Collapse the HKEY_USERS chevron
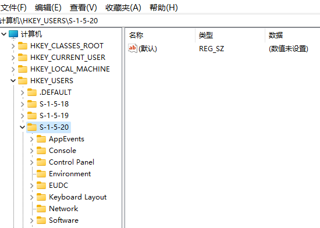Image resolution: width=320 pixels, height=228 pixels. point(13,80)
